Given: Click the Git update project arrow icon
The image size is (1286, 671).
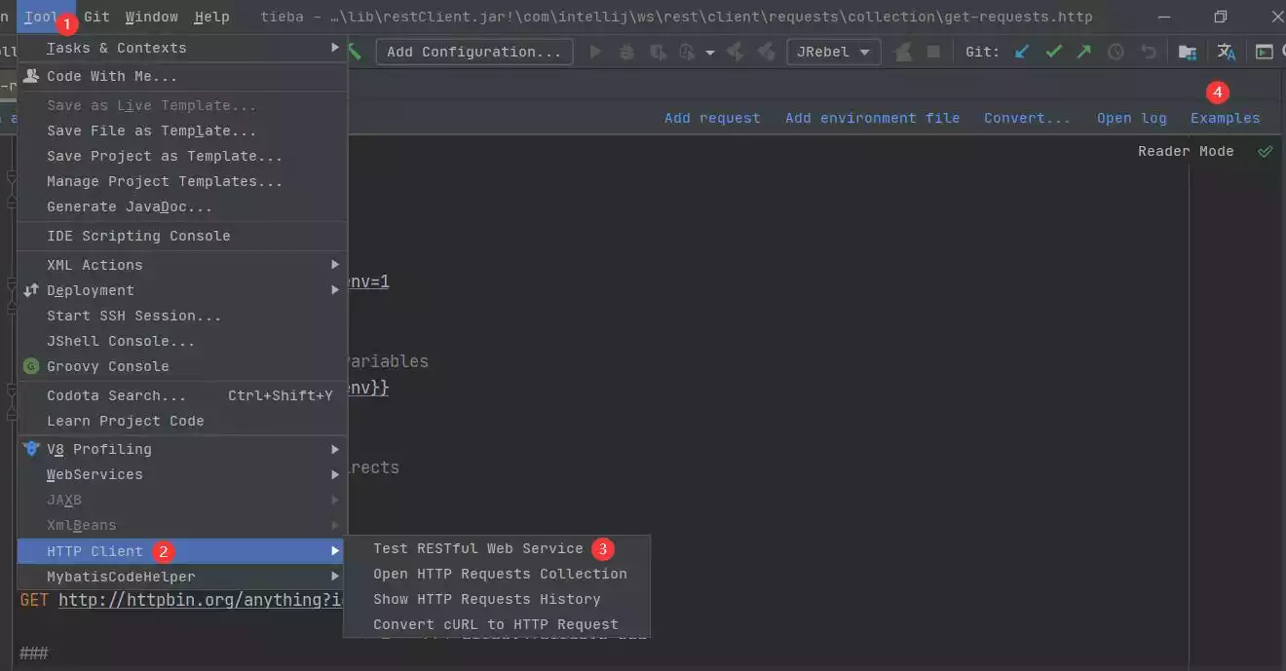Looking at the screenshot, I should click(1022, 52).
